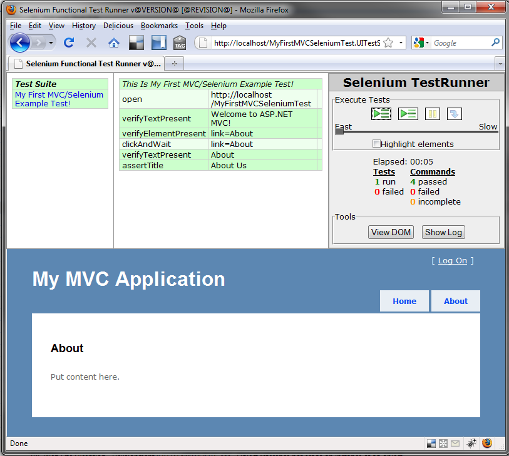
Task: Click the Delicious sidebar bookmark icon
Action: click(159, 43)
